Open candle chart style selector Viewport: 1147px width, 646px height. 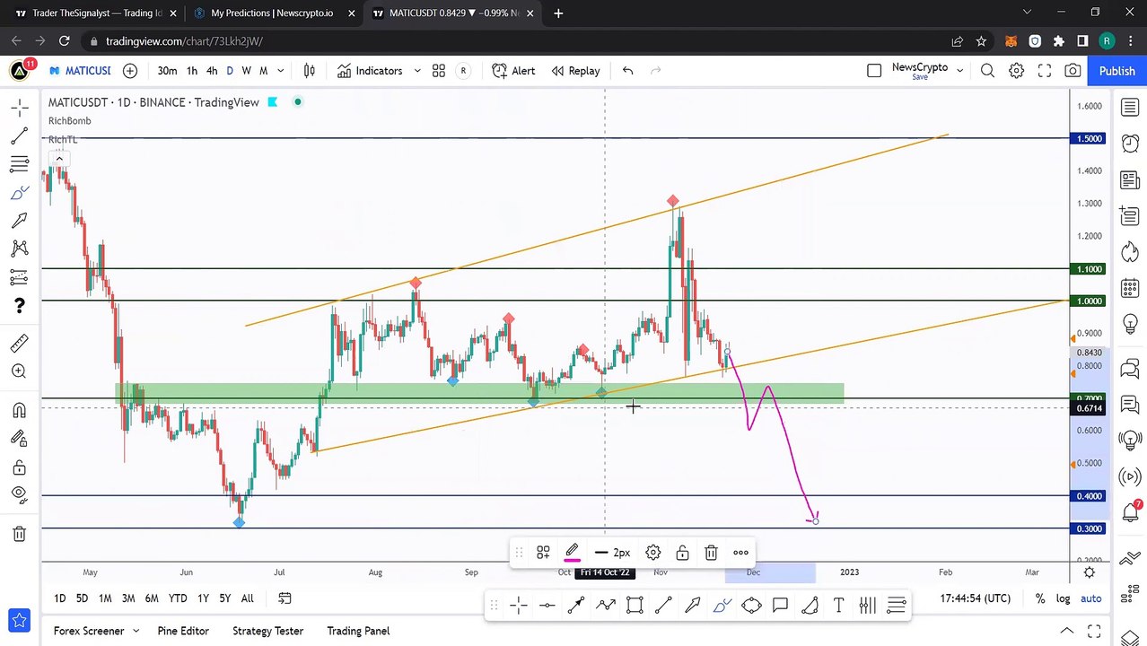click(x=310, y=71)
